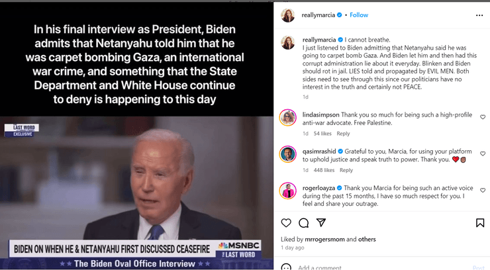Open qasimrashid's profile avatar
This screenshot has height=270, width=490.
(x=287, y=154)
